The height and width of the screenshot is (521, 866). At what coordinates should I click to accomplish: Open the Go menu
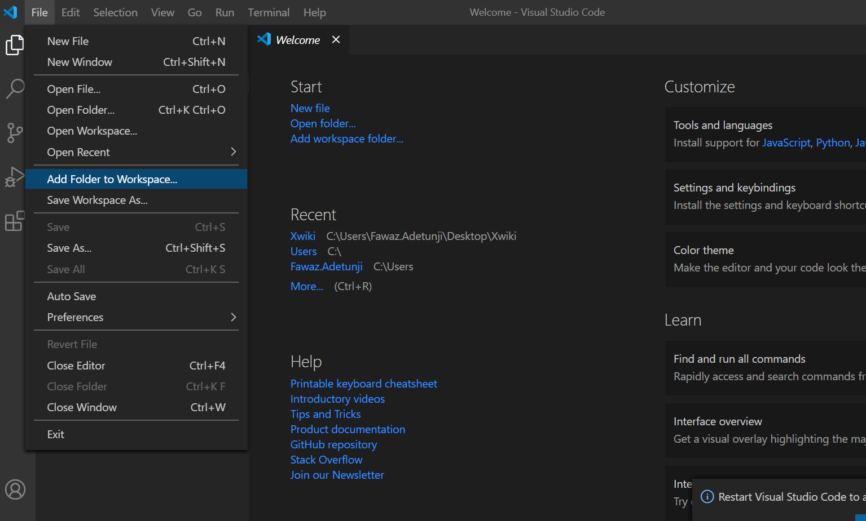[195, 12]
